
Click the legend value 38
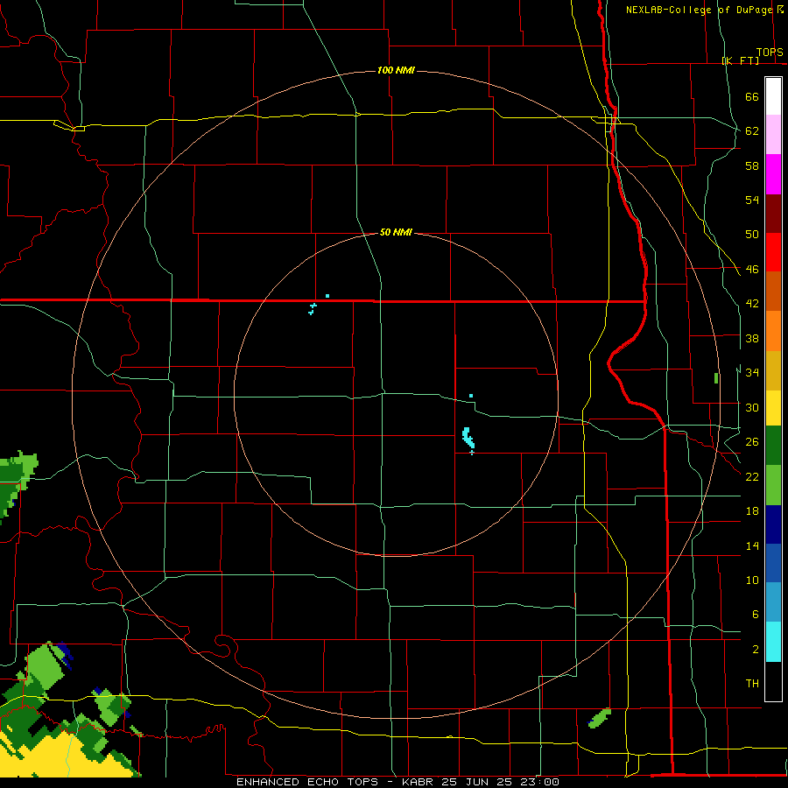point(752,338)
